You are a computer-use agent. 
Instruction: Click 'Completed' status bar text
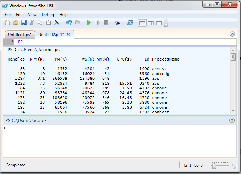coord(15,165)
